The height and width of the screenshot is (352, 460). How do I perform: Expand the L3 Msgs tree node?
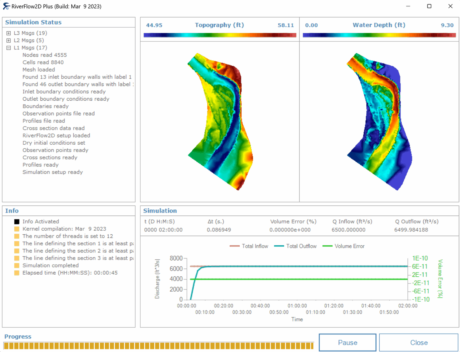(9, 33)
